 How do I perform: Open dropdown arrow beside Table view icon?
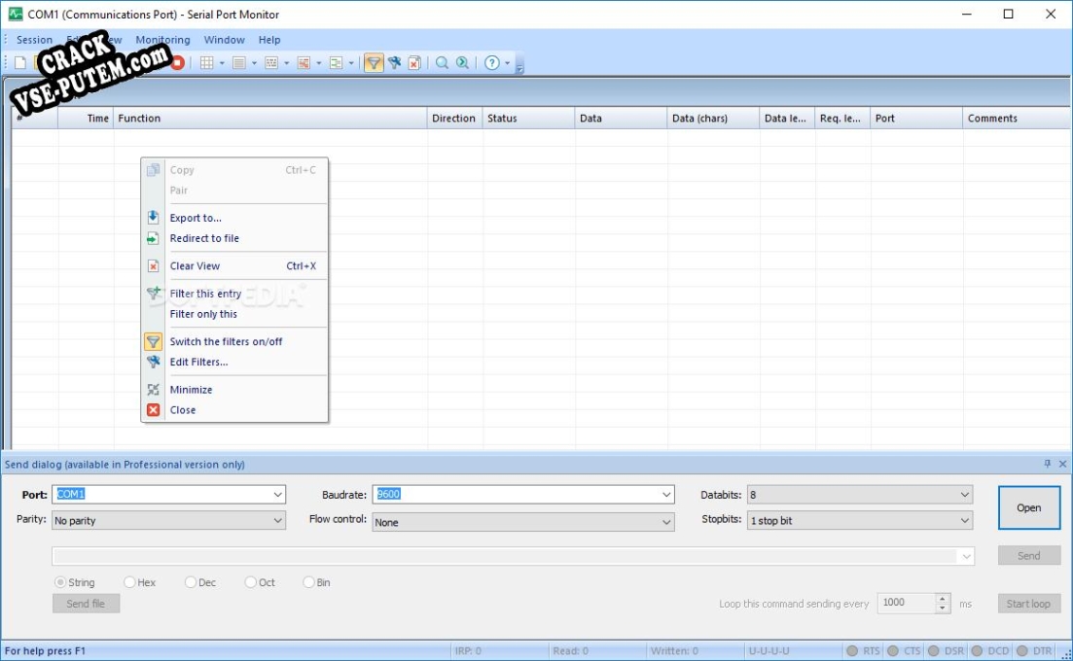[222, 63]
